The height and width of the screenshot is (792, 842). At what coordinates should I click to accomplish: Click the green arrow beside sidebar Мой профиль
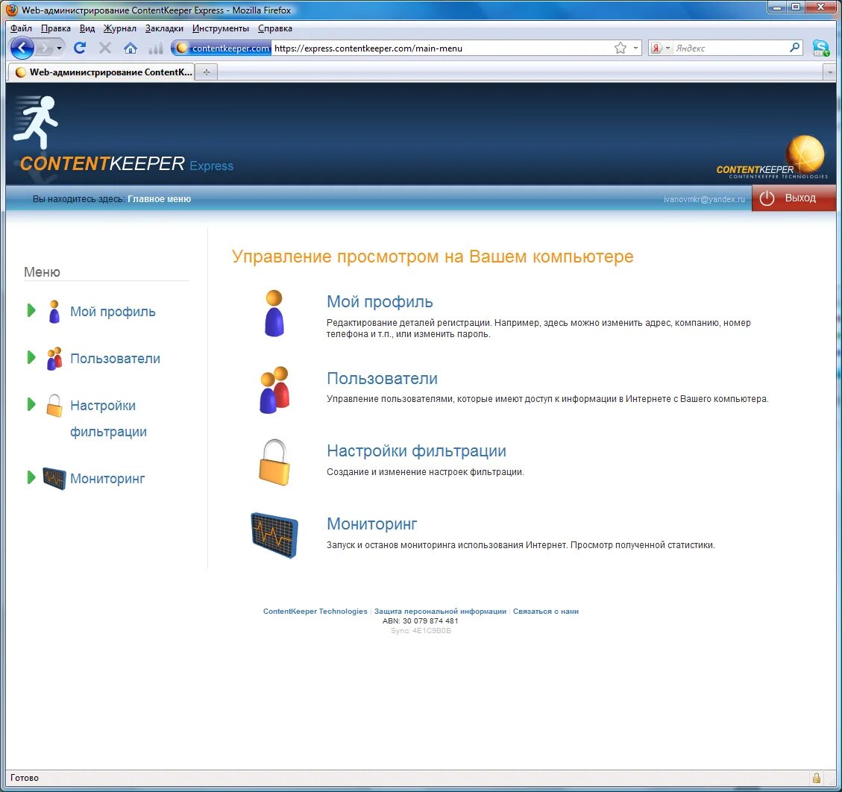click(x=31, y=310)
